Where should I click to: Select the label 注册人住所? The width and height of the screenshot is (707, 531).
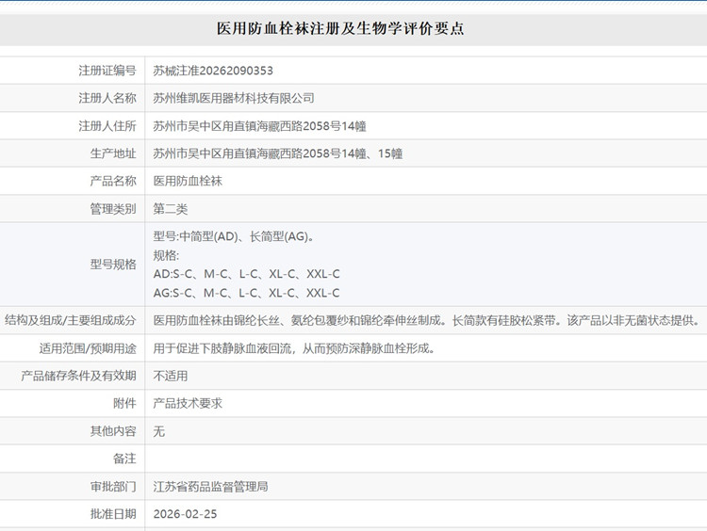coord(107,126)
